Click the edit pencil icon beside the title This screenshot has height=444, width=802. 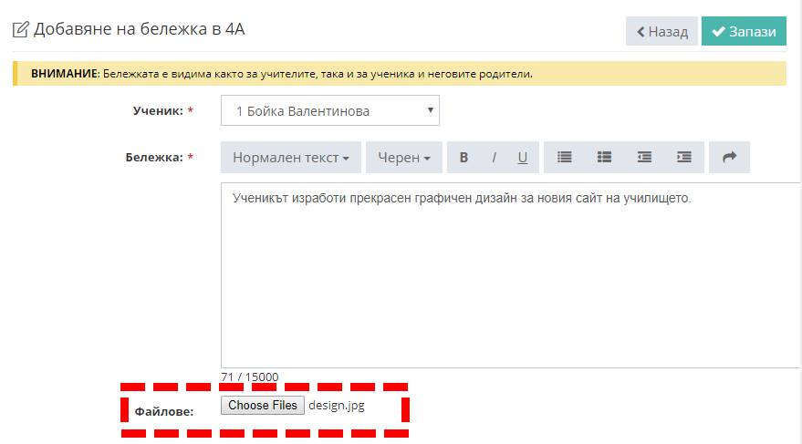pos(20,30)
